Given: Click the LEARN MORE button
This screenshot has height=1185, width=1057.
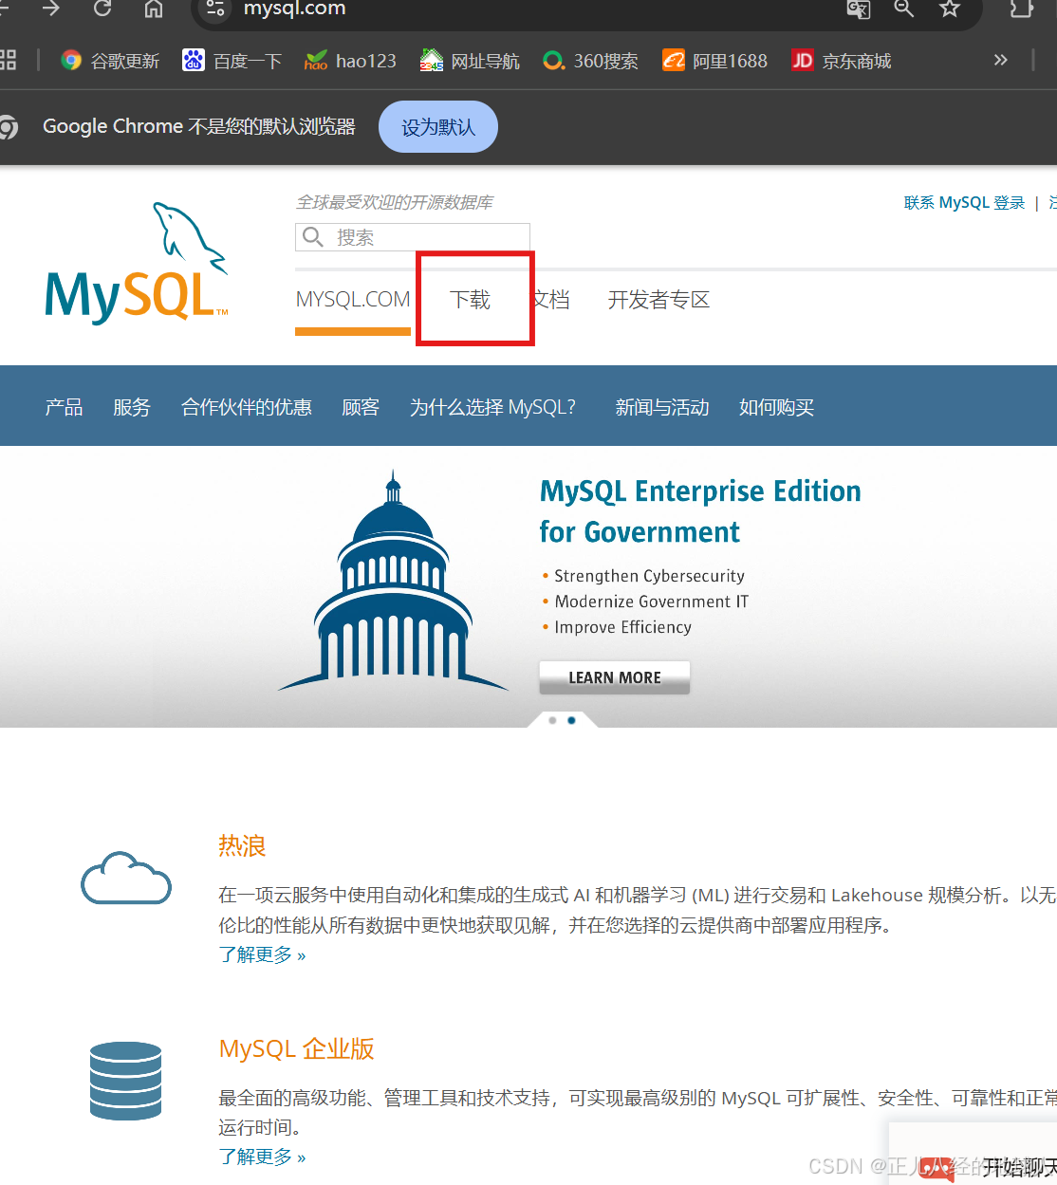Looking at the screenshot, I should point(615,677).
